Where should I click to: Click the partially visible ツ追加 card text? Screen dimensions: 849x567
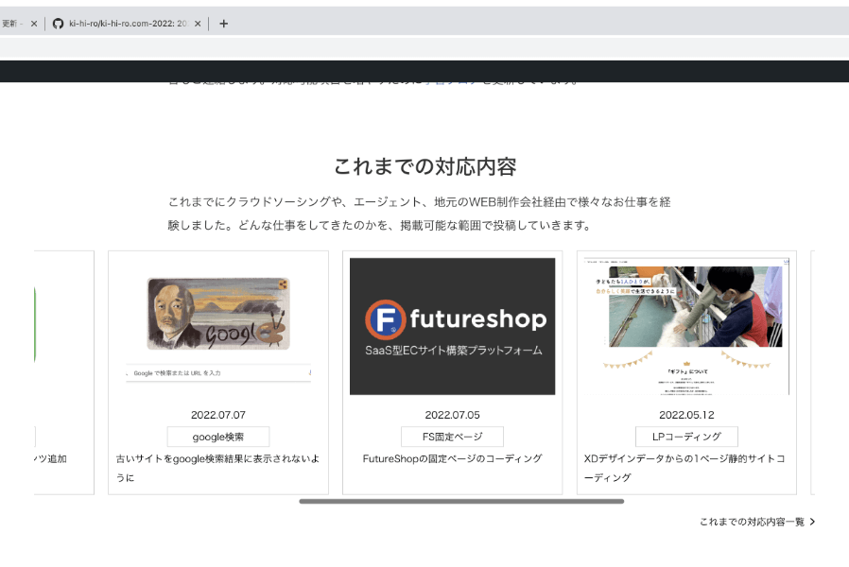click(x=50, y=458)
